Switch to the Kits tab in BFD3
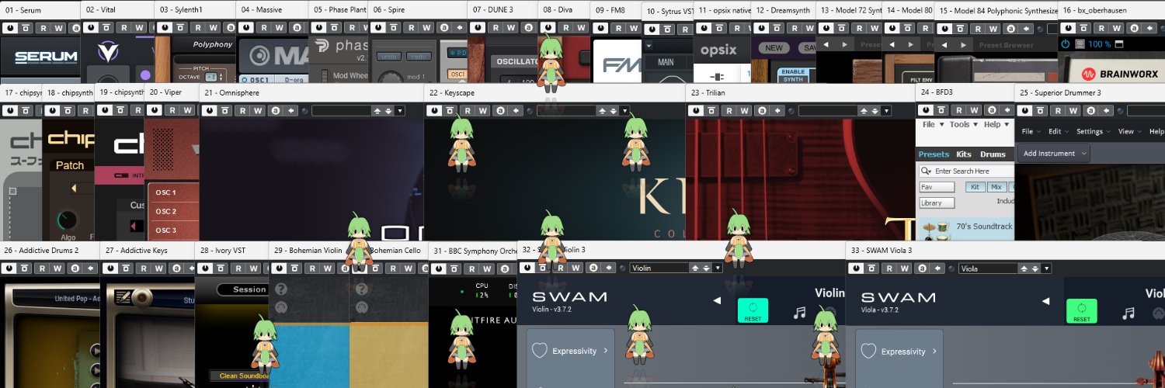The height and width of the screenshot is (388, 1165). point(963,154)
